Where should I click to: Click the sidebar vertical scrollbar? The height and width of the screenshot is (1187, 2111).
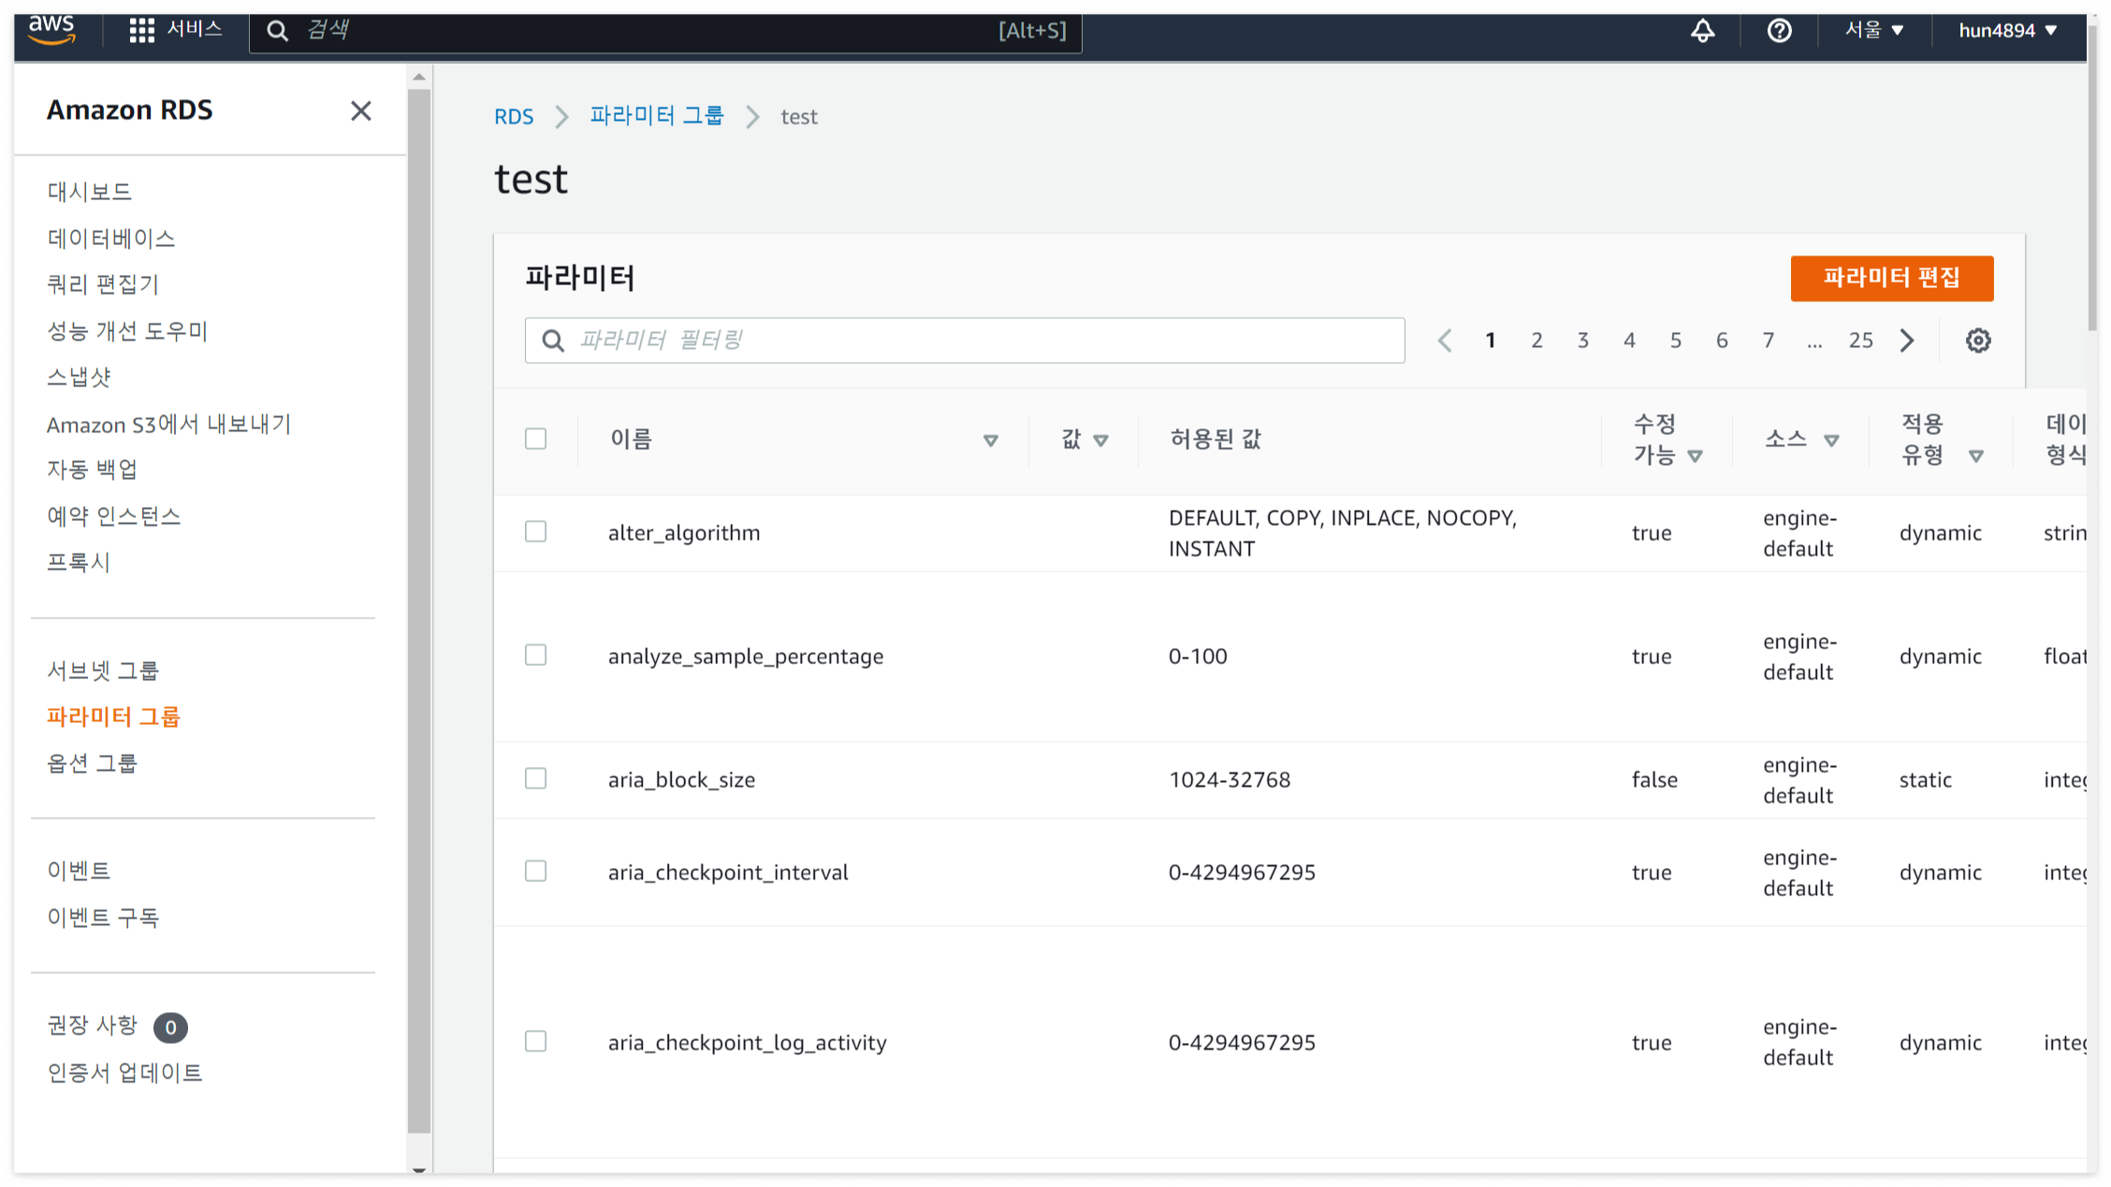tap(419, 608)
